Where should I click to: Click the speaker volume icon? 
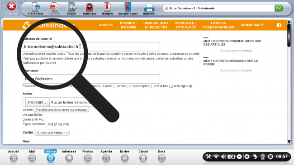[x=223, y=156]
